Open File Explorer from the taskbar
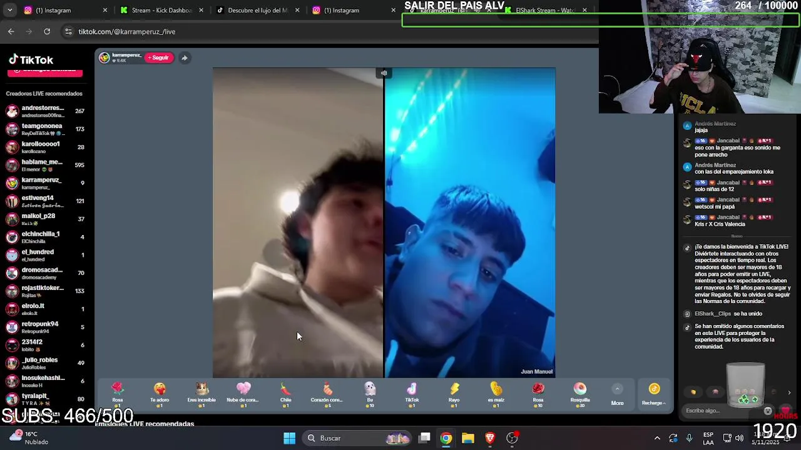The height and width of the screenshot is (450, 801). pyautogui.click(x=468, y=438)
